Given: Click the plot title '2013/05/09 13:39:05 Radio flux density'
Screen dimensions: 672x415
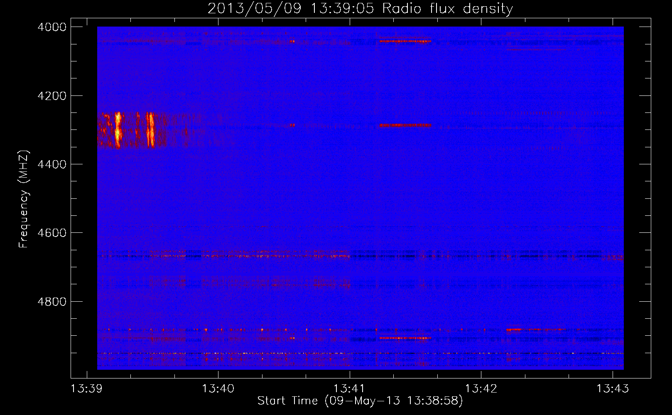Looking at the screenshot, I should point(360,8).
